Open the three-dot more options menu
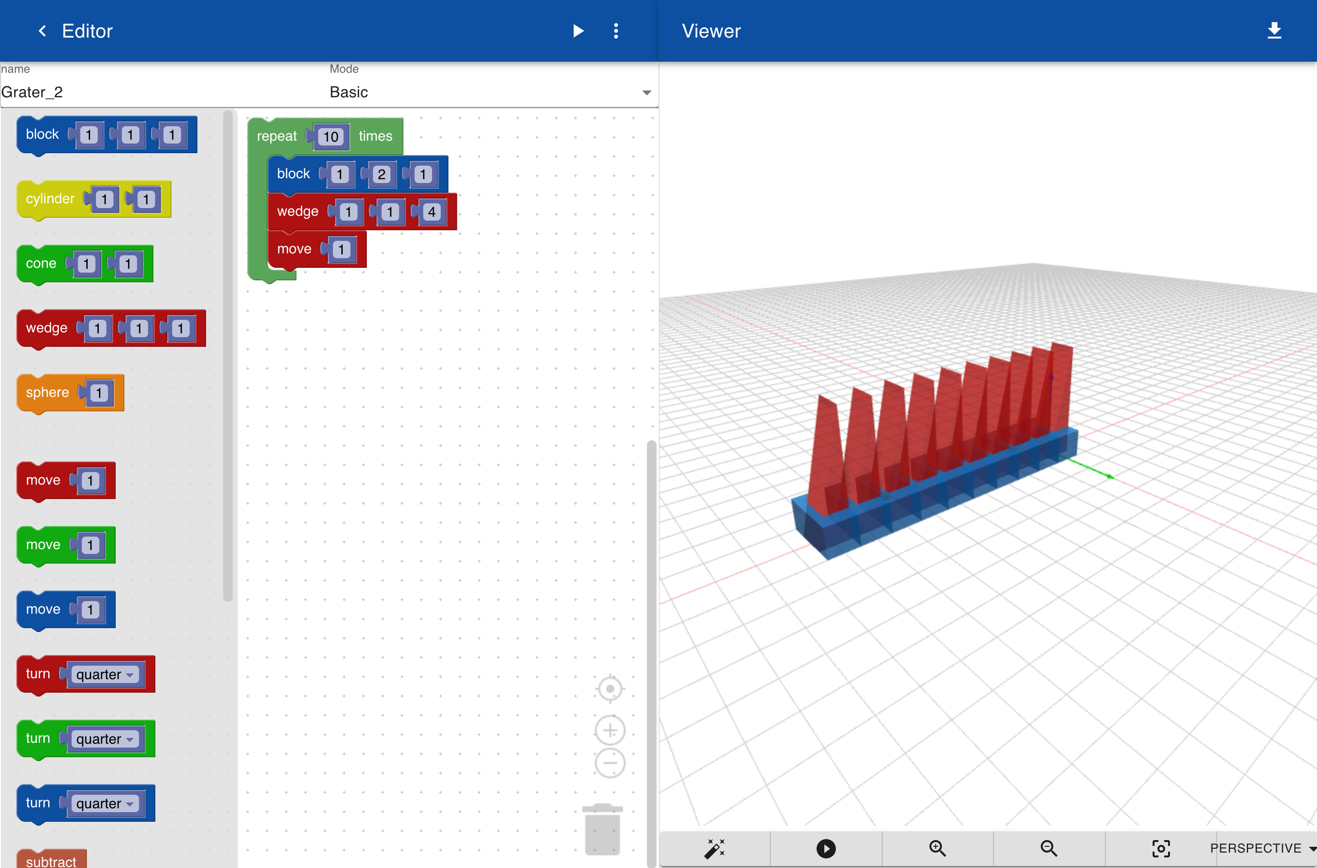Image resolution: width=1317 pixels, height=868 pixels. pos(616,31)
